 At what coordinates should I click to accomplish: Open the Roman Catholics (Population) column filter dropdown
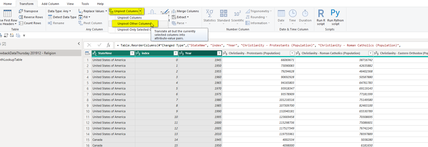point(371,53)
